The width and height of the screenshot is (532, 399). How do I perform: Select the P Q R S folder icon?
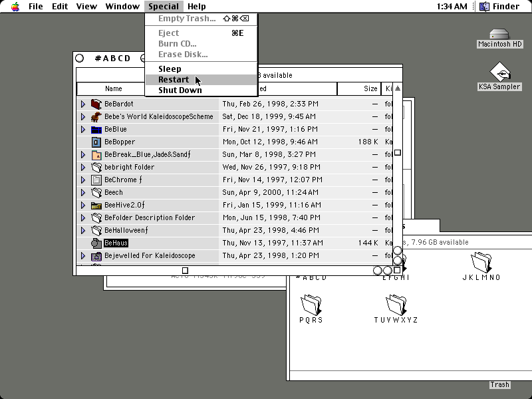pos(311,305)
